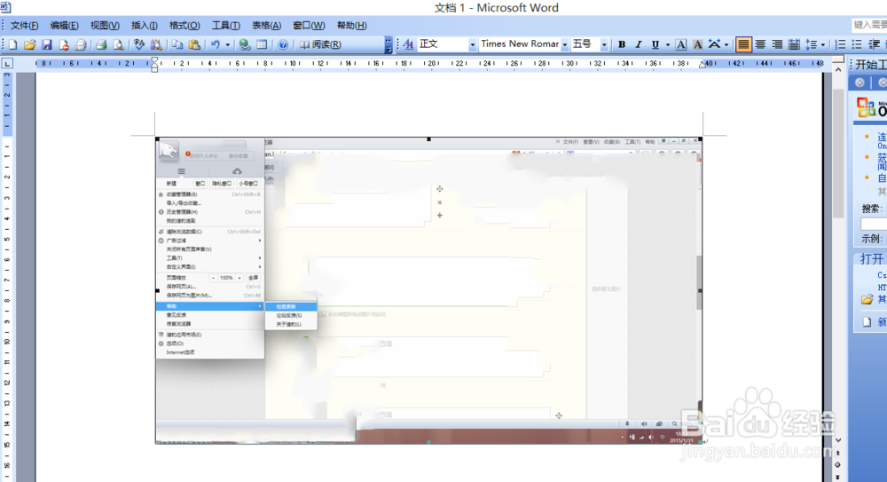Click the Decrease Indent icon
The image size is (887, 482).
(x=875, y=44)
